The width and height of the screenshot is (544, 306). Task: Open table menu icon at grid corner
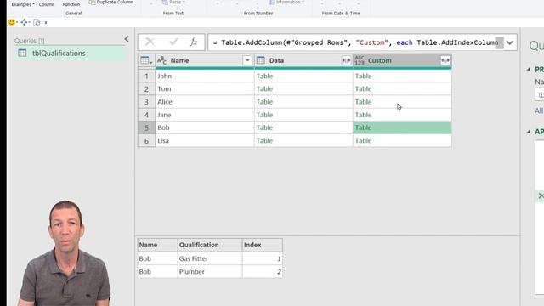tap(146, 60)
